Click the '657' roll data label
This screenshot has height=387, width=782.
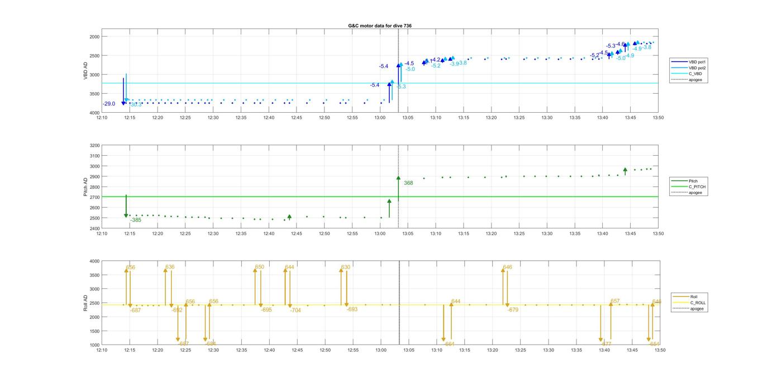pos(615,301)
